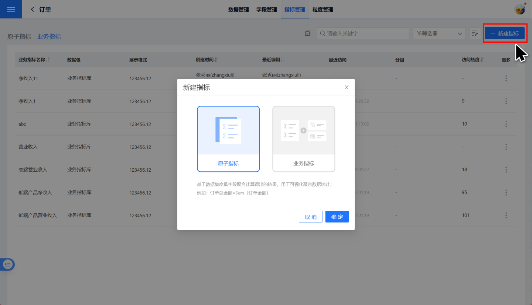This screenshot has width=532, height=305.
Task: Open the hamburger main menu
Action: click(11, 10)
